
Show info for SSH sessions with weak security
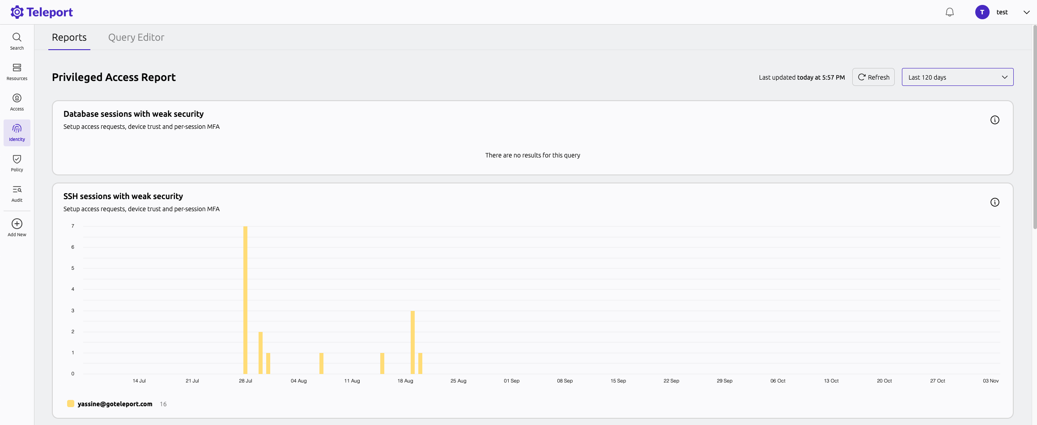coord(995,202)
